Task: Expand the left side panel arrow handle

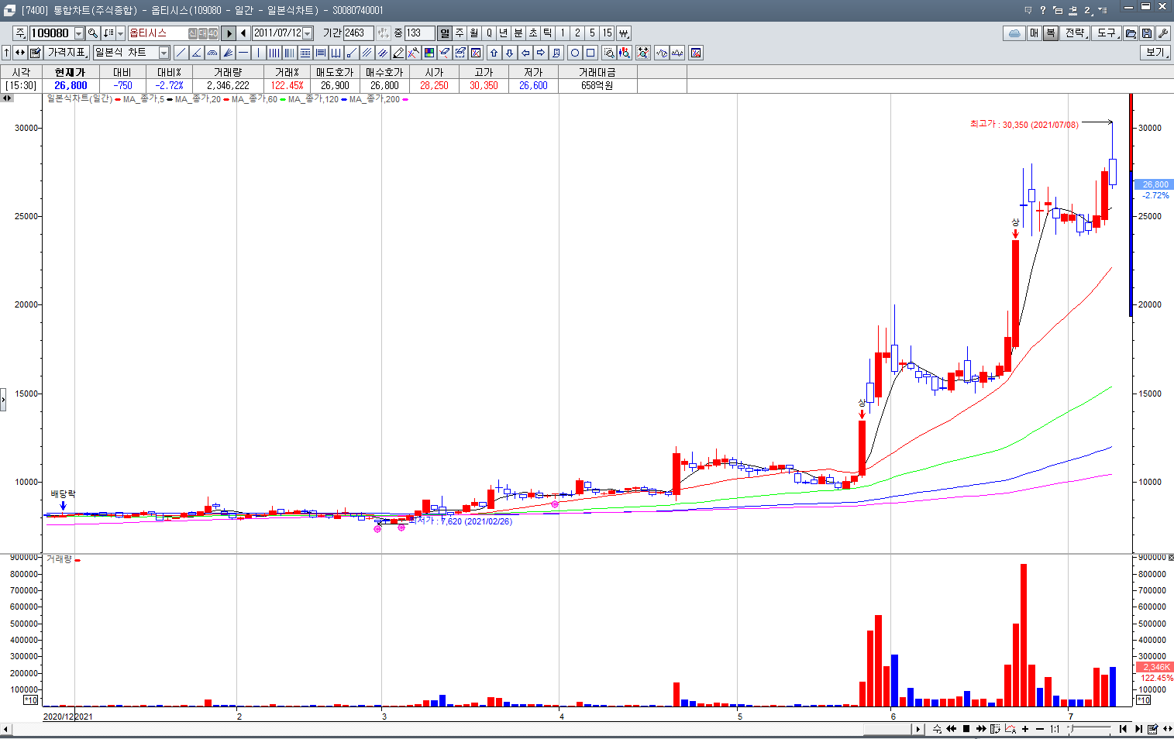Action: click(x=3, y=400)
